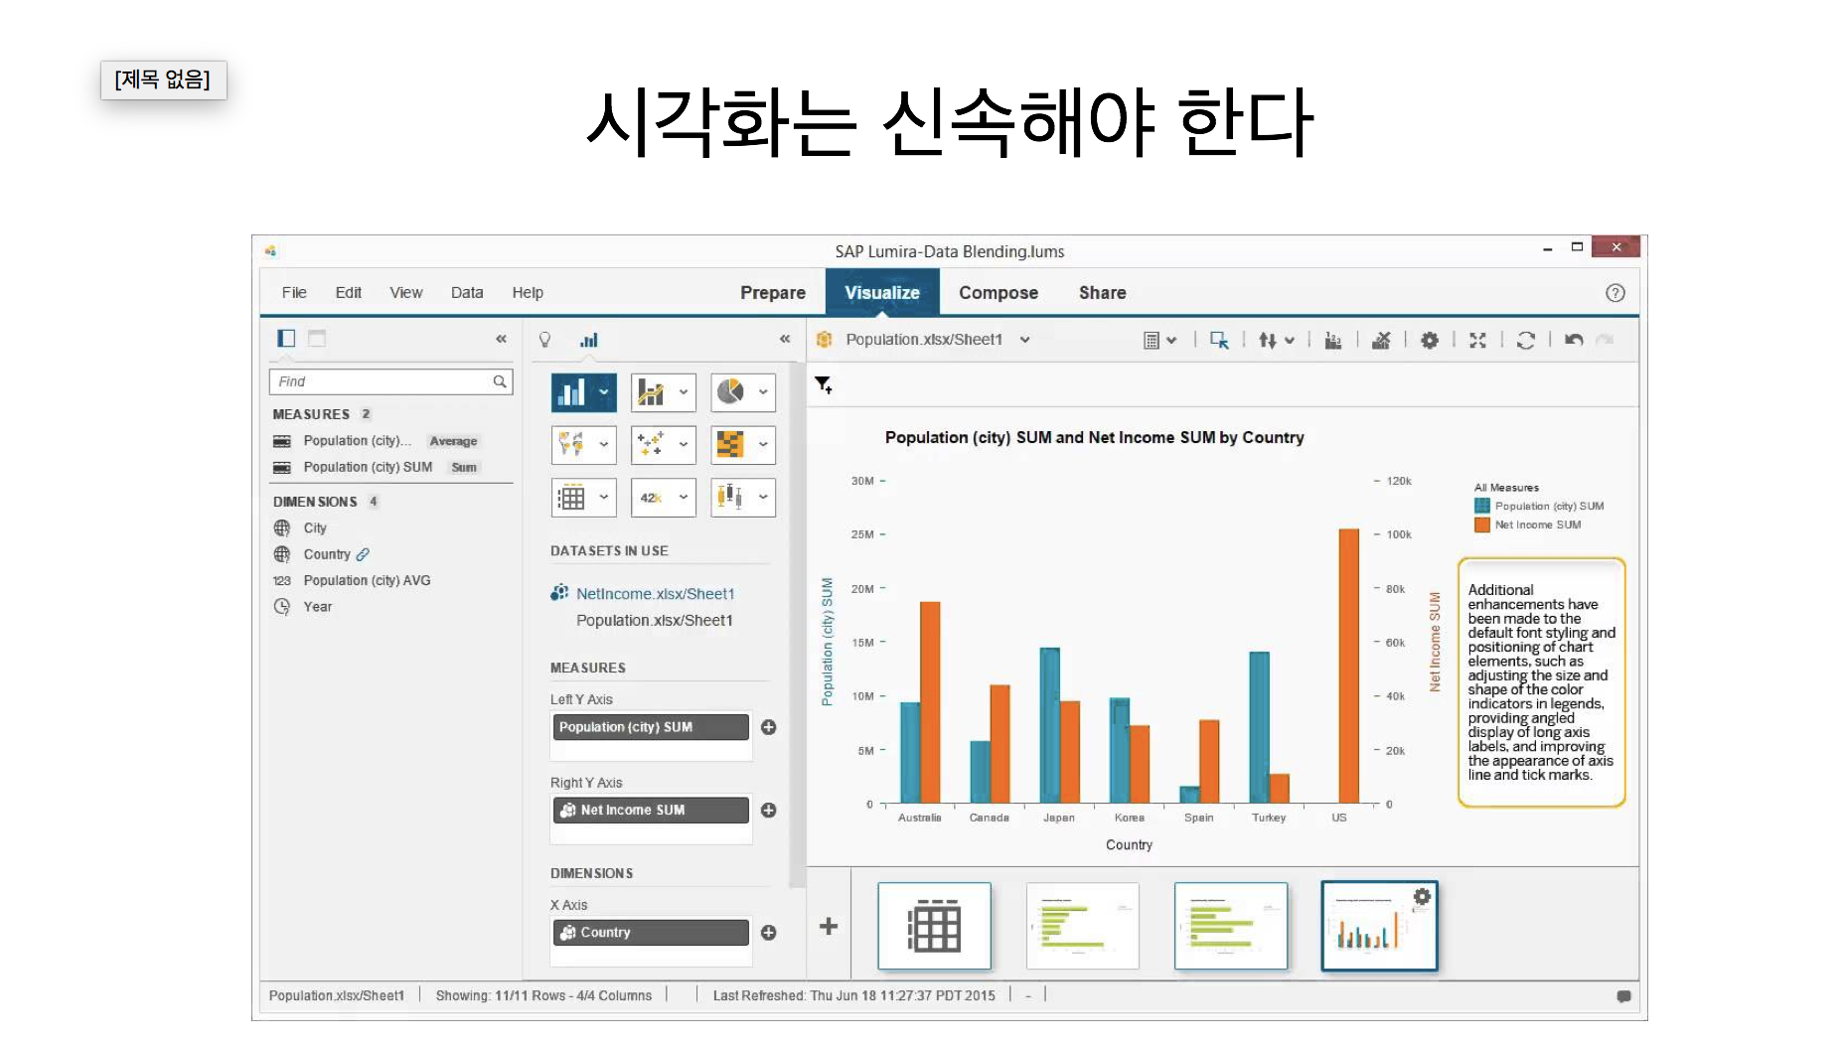This screenshot has height=1047, width=1844.
Task: Open help question mark icon
Action: 1615,293
